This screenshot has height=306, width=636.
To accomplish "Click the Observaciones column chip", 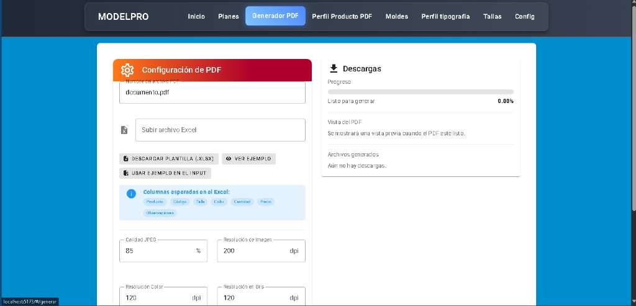I will pyautogui.click(x=160, y=213).
